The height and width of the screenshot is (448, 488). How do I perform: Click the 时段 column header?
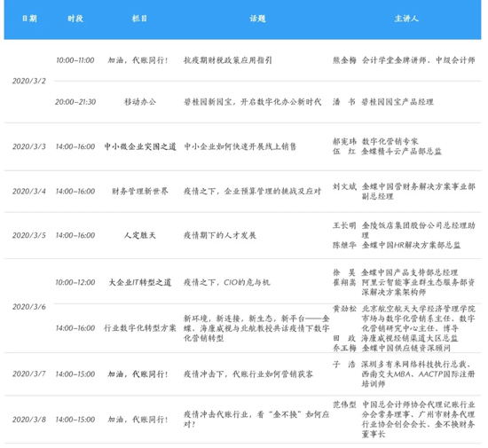pos(75,19)
